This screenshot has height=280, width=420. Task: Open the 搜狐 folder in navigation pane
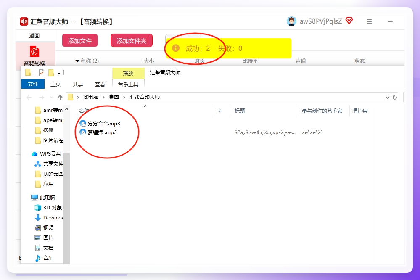pyautogui.click(x=45, y=130)
